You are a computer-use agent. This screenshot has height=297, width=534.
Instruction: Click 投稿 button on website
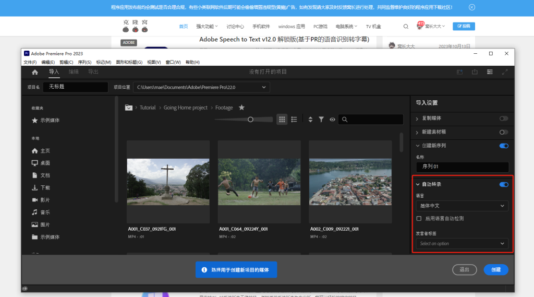pos(464,26)
